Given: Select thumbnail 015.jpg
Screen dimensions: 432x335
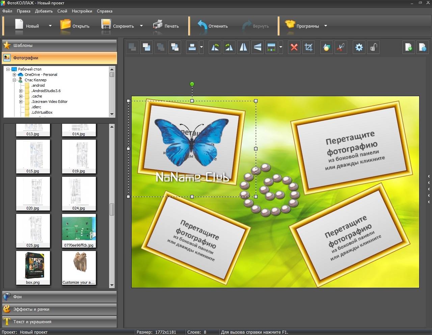Looking at the screenshot, I should coord(33,157).
